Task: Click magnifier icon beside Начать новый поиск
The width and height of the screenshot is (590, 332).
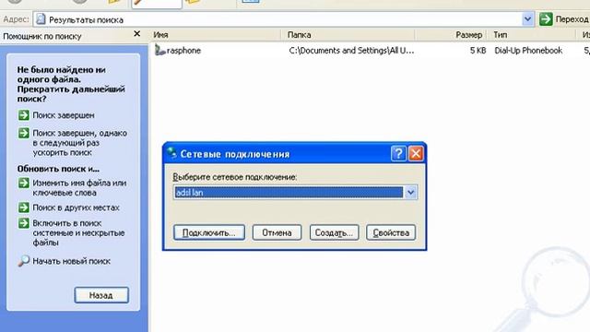Action: (x=24, y=261)
